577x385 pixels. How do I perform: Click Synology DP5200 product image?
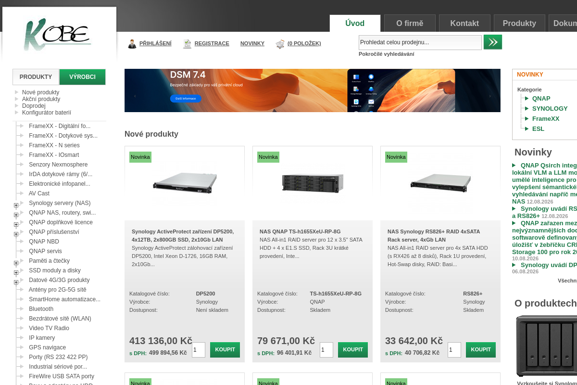[x=185, y=183]
